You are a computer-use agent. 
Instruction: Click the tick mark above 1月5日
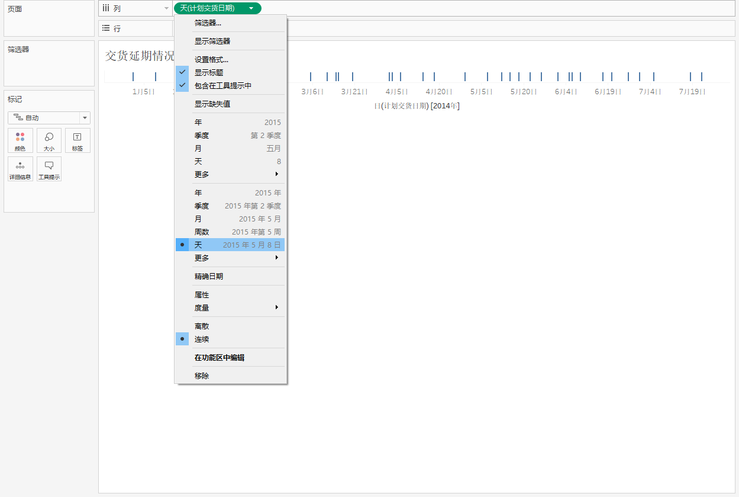(x=133, y=76)
